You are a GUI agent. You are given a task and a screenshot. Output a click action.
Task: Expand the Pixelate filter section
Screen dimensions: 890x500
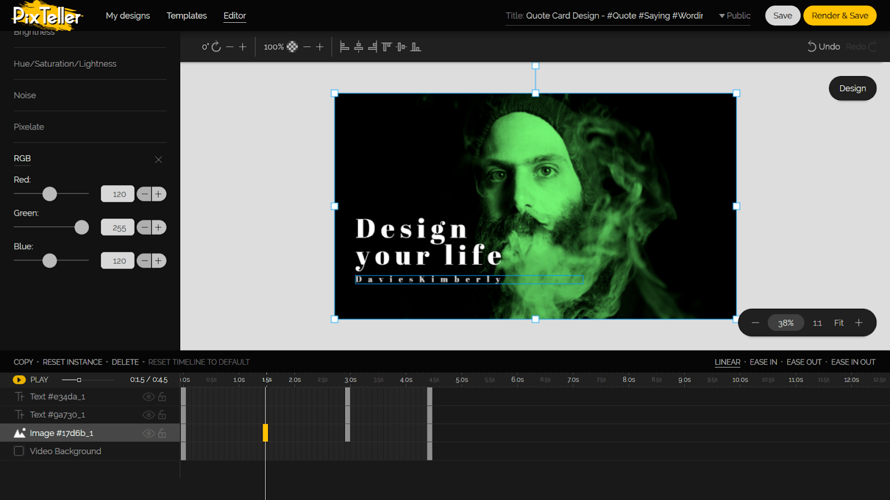pyautogui.click(x=29, y=127)
